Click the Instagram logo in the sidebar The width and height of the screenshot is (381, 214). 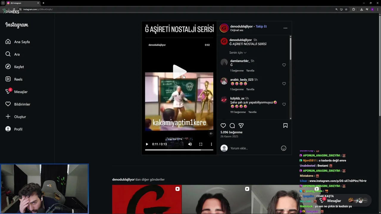[17, 25]
